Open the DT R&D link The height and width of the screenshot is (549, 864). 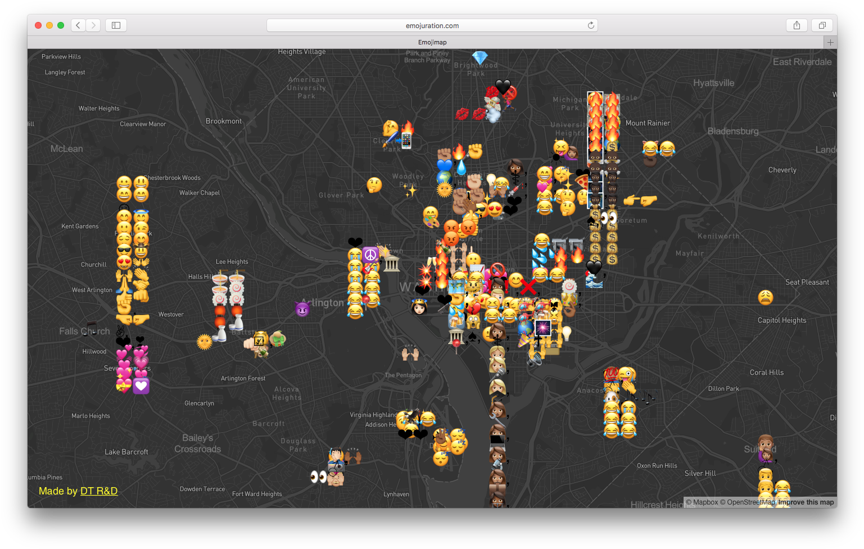coord(99,491)
